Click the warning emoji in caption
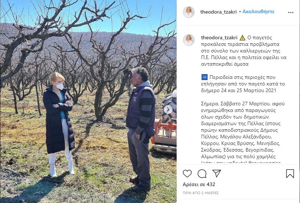This screenshot has height=203, width=300. 242,38
